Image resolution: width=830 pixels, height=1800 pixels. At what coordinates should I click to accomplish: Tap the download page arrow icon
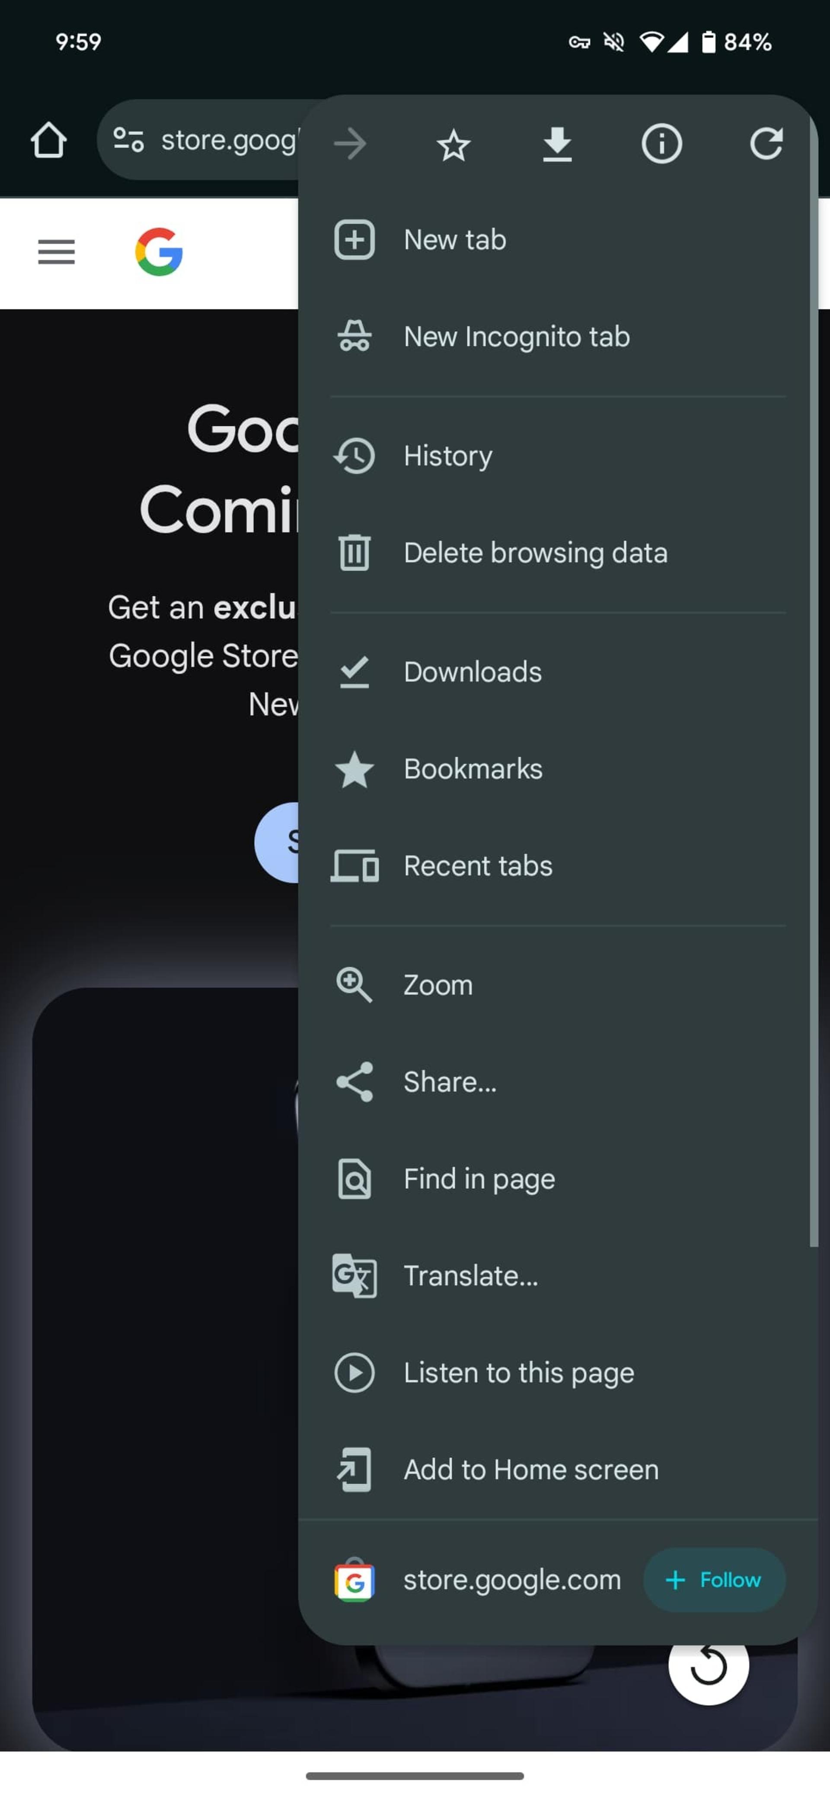click(557, 145)
